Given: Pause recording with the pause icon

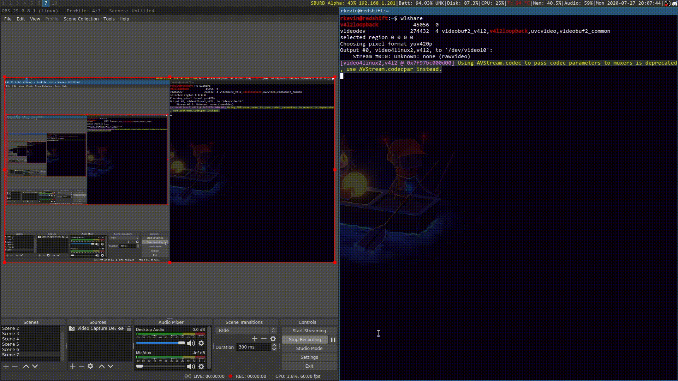Looking at the screenshot, I should (x=333, y=339).
